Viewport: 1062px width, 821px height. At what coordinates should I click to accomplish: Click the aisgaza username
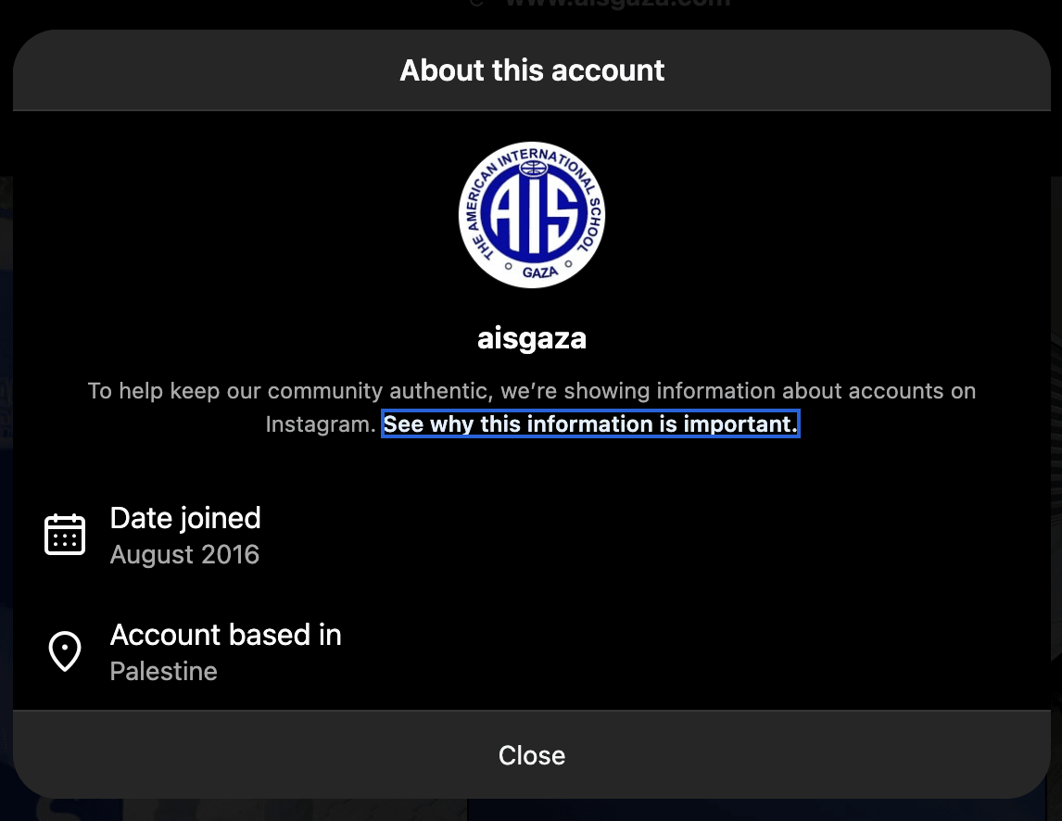coord(532,338)
